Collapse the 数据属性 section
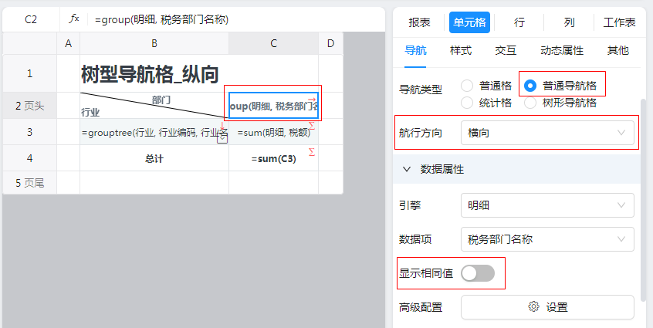This screenshot has height=328, width=653. click(407, 168)
